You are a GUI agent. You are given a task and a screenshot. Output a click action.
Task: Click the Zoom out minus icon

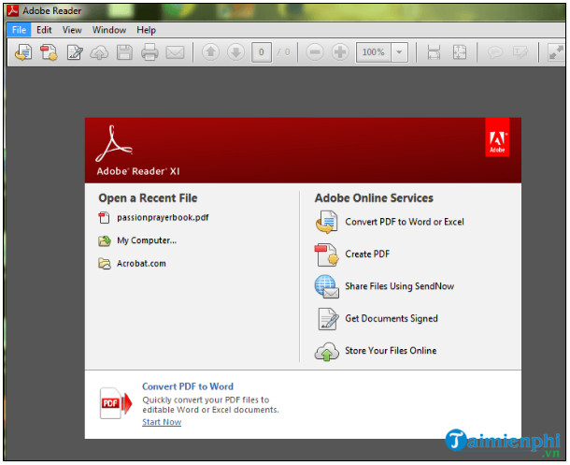(315, 52)
